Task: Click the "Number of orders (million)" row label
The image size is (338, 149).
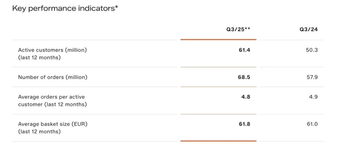Action: pyautogui.click(x=53, y=77)
